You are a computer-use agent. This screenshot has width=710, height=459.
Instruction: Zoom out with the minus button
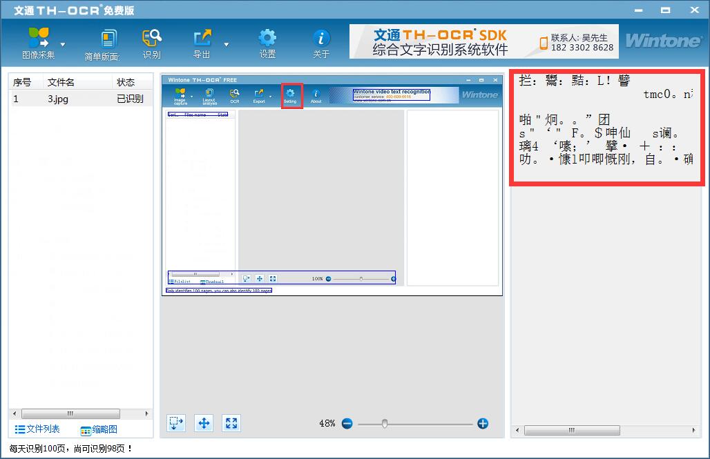pyautogui.click(x=347, y=423)
